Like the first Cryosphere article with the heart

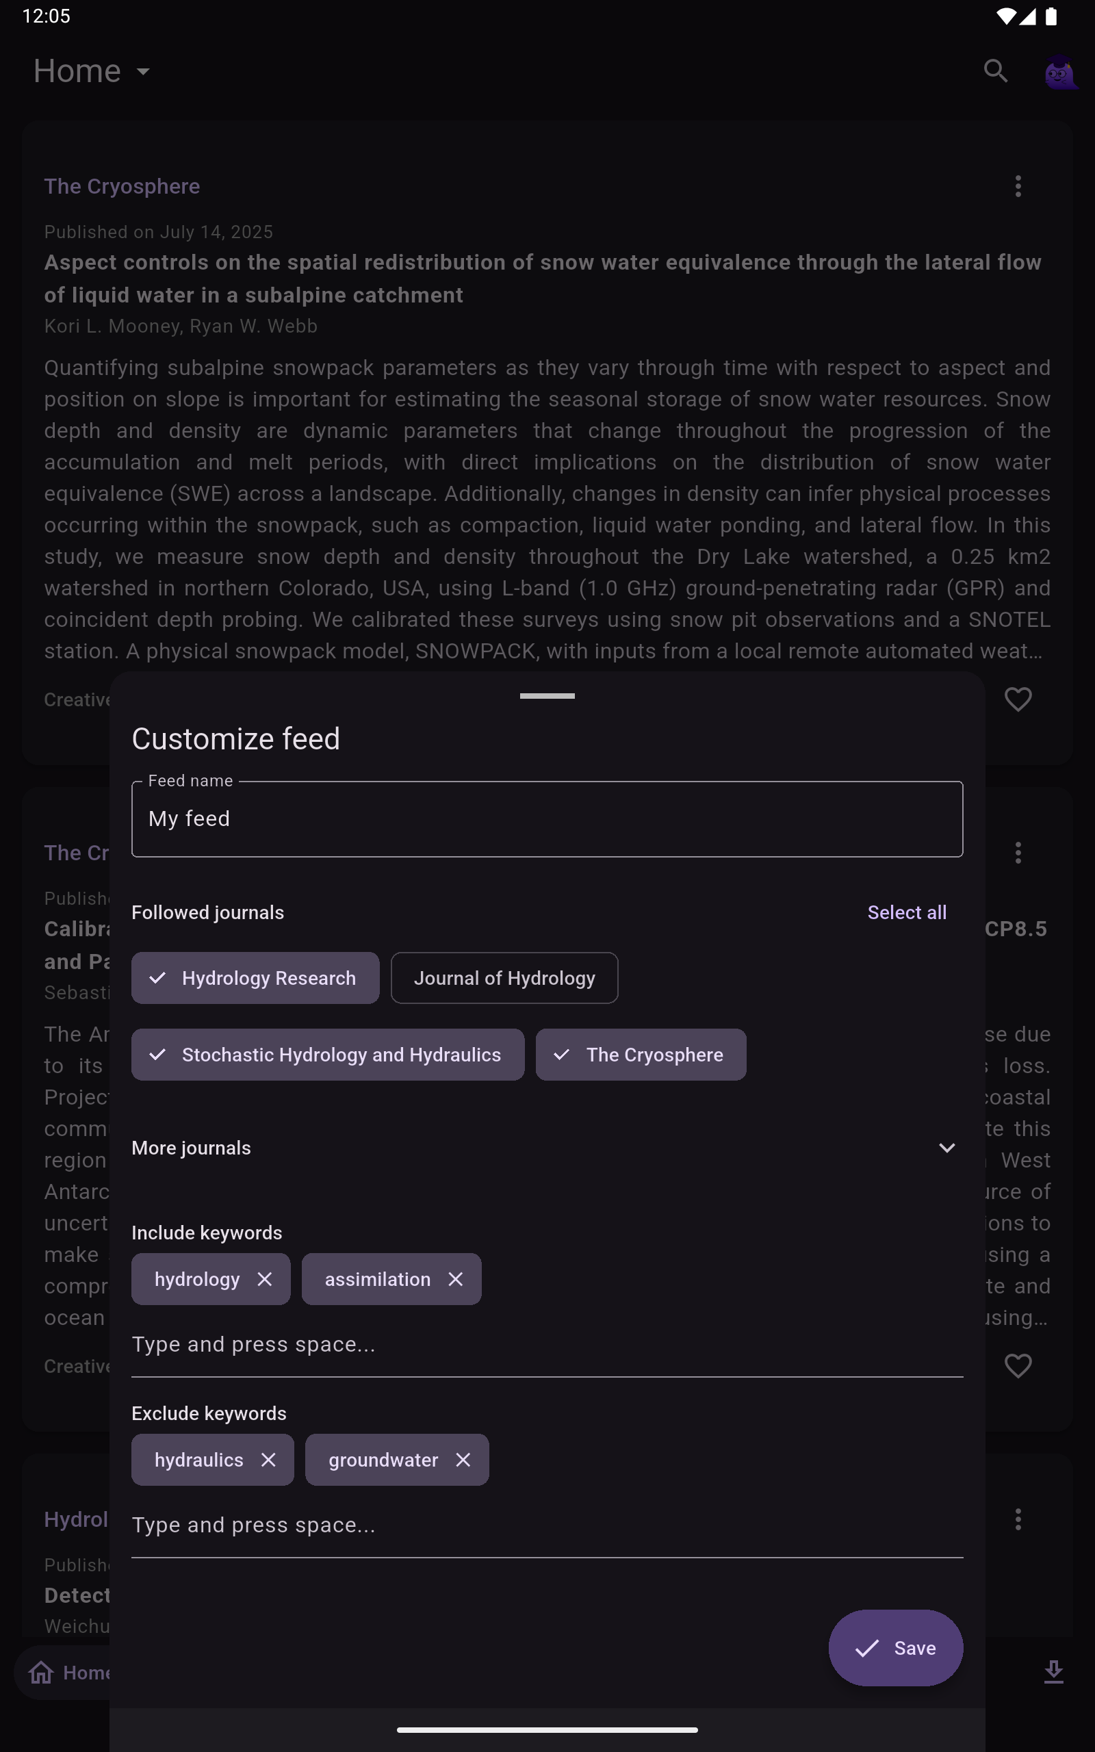(x=1018, y=699)
